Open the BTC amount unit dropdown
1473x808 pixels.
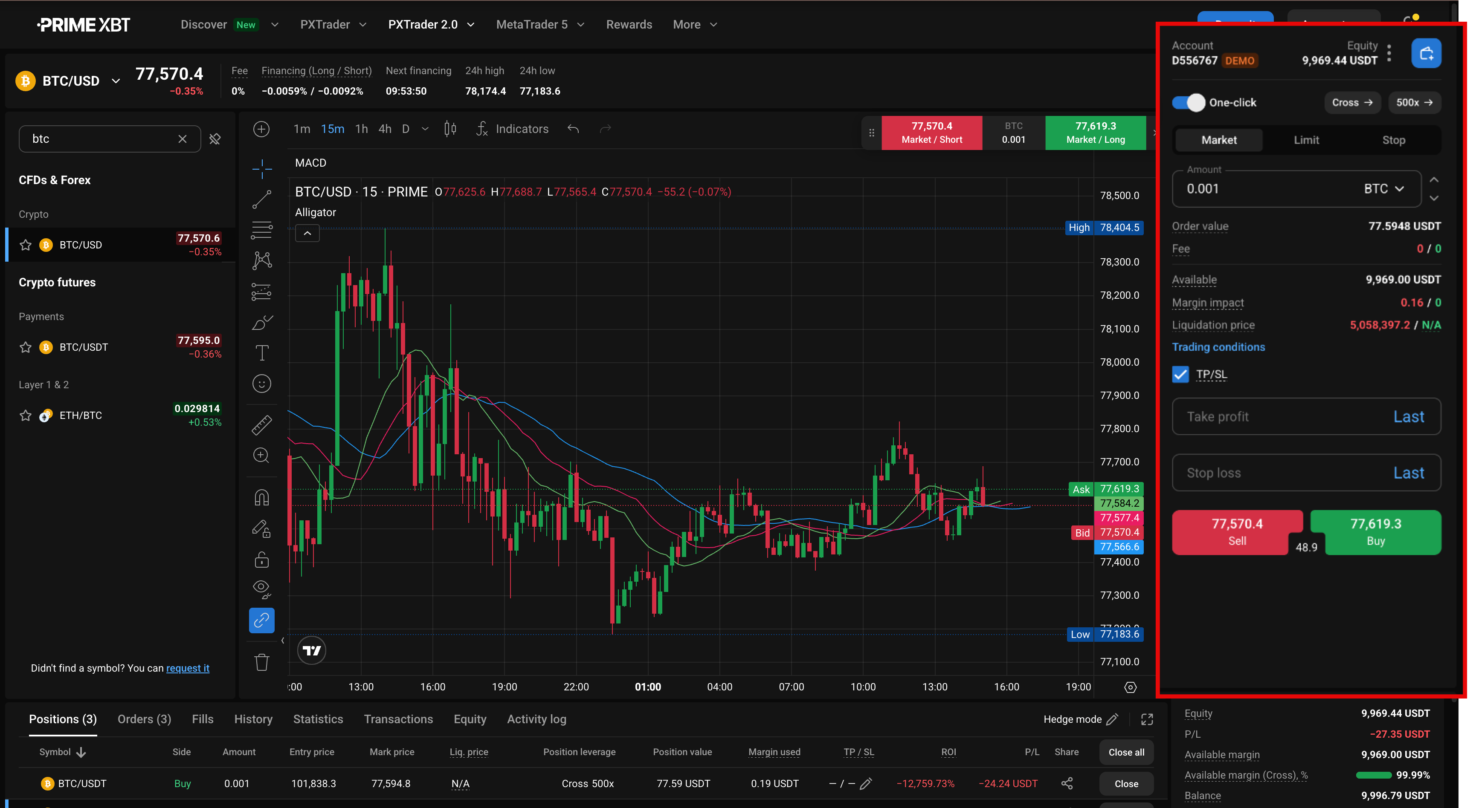1384,189
